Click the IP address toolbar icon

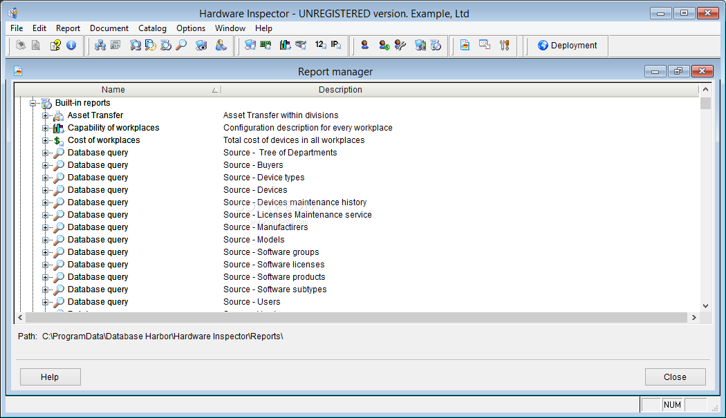(x=335, y=45)
